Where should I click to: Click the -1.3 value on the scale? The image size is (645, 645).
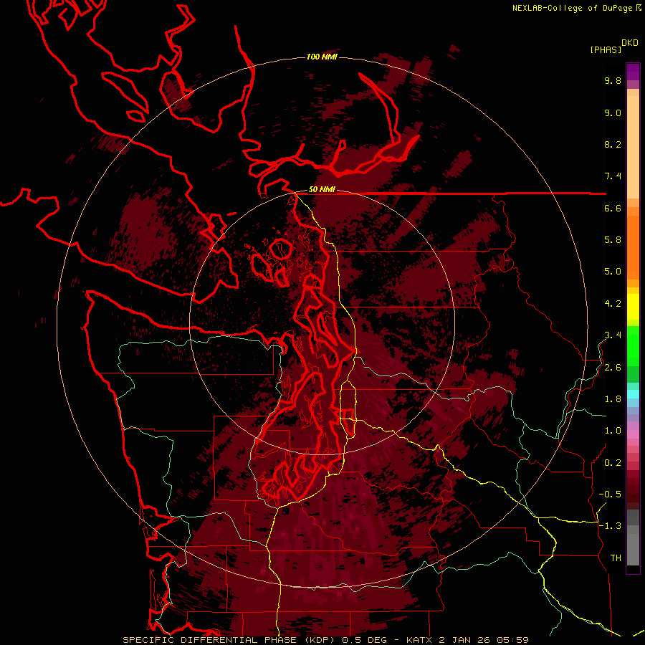coord(610,526)
